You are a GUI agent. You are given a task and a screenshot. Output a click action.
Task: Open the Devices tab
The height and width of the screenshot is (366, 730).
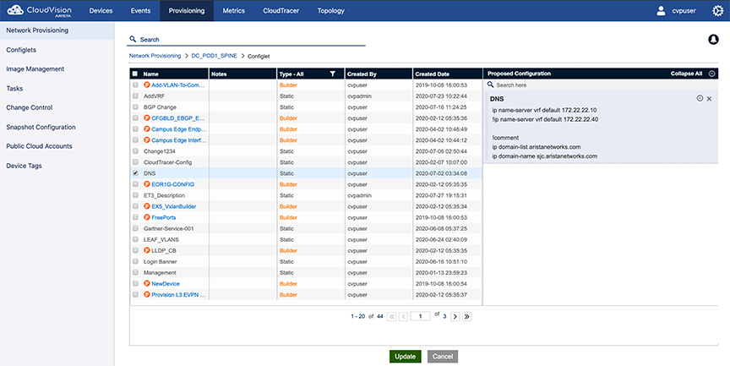coord(101,11)
